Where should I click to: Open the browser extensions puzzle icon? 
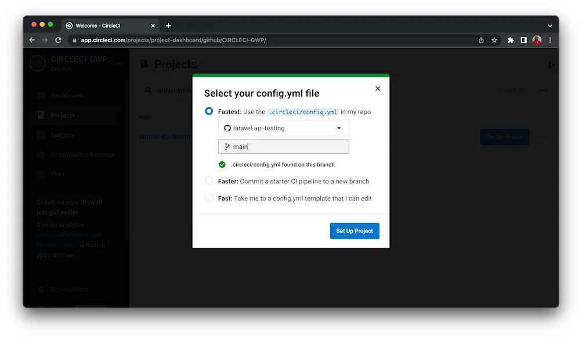[511, 40]
